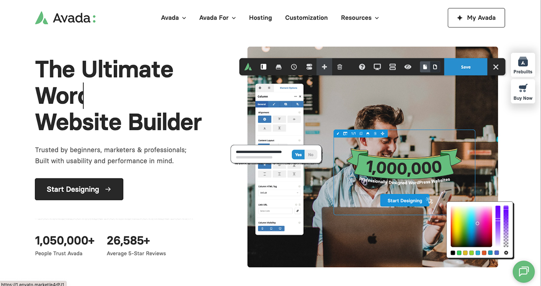Click the 1/1 column size control
Viewport: 541px width, 286px height.
(353, 134)
